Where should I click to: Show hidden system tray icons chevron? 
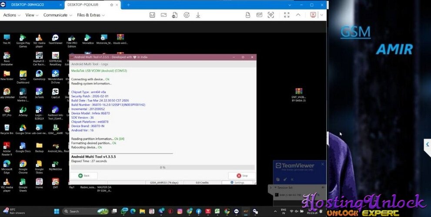coord(275,211)
